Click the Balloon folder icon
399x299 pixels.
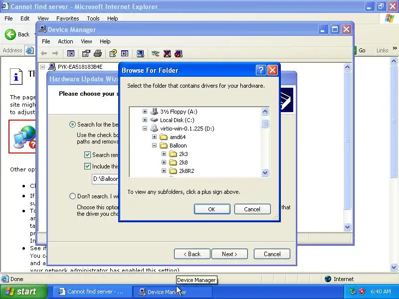164,146
